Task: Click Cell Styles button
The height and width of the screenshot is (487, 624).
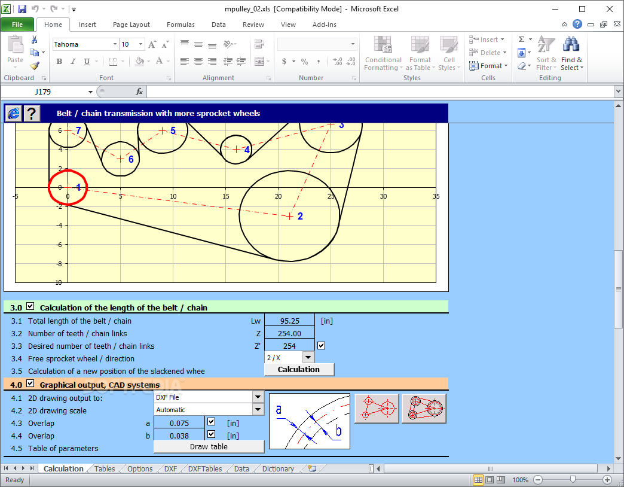Action: [448, 53]
